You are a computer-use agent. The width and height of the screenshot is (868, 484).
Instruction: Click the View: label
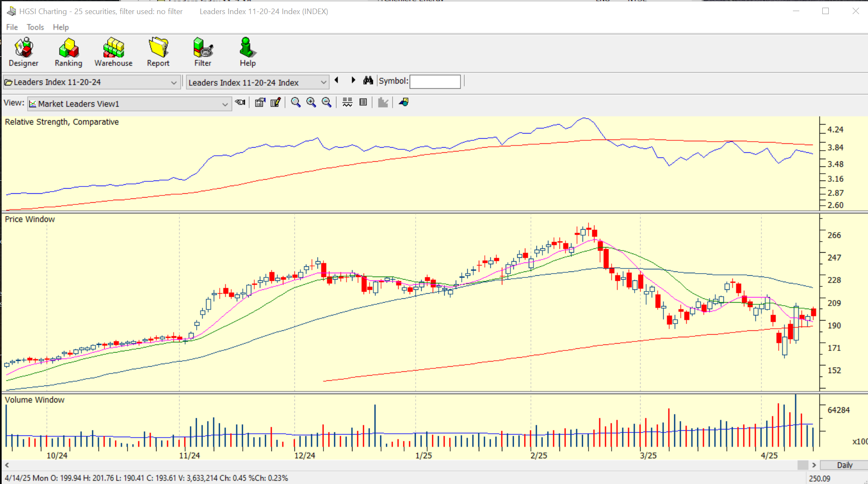pos(14,103)
